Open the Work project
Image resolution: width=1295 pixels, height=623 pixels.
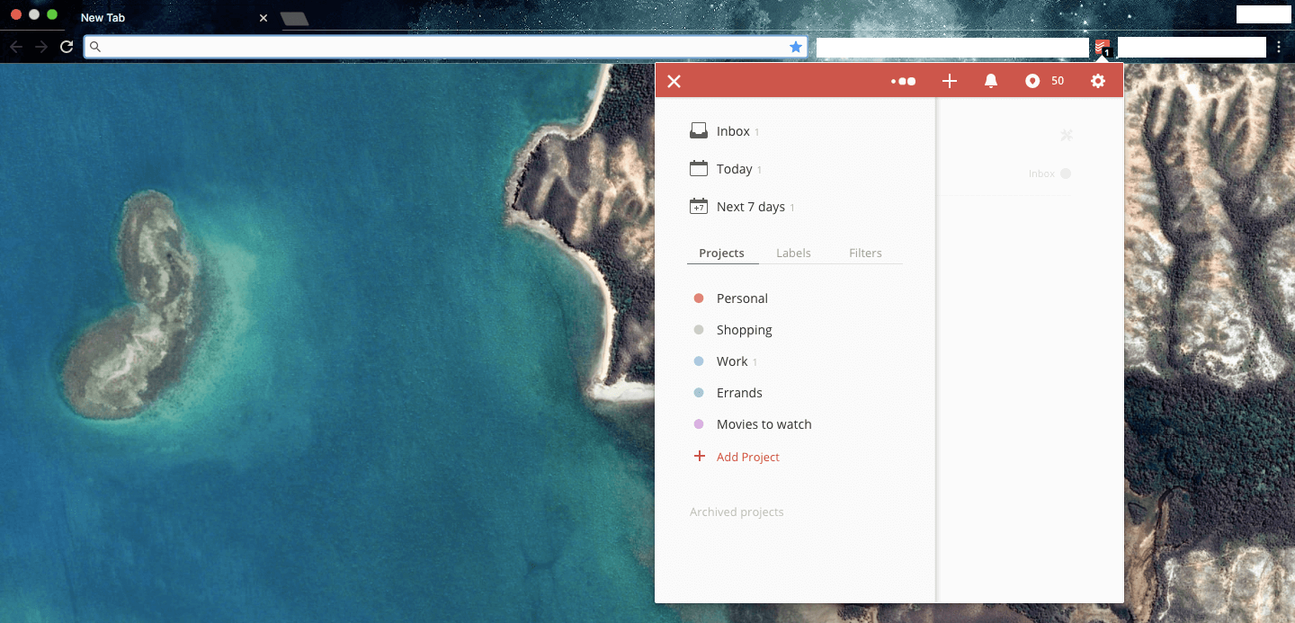731,361
